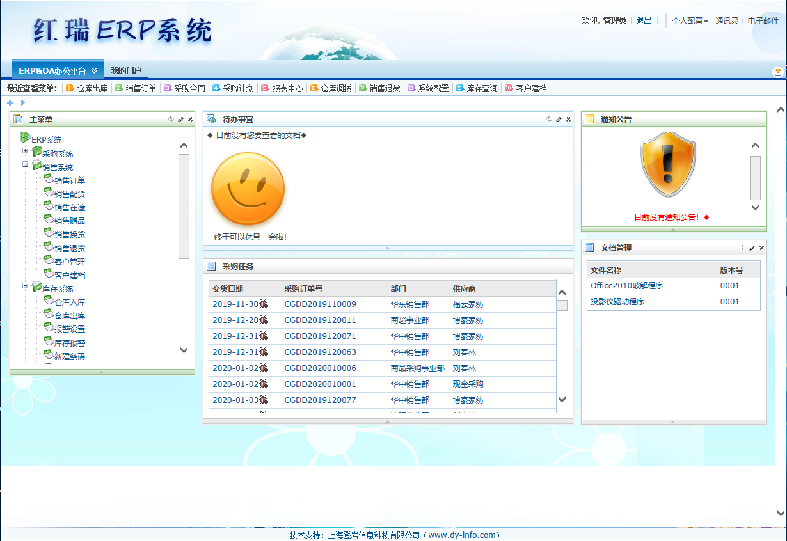Click the 退出 logout link
Image resolution: width=787 pixels, height=541 pixels.
coord(644,20)
